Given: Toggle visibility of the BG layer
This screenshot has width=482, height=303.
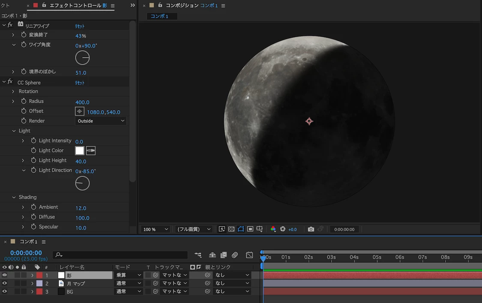Looking at the screenshot, I should coord(5,291).
